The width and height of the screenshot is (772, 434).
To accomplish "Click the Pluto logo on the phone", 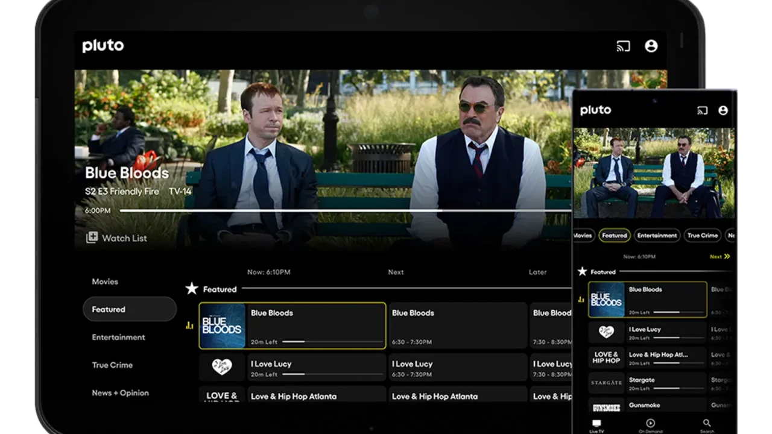I will pyautogui.click(x=595, y=110).
